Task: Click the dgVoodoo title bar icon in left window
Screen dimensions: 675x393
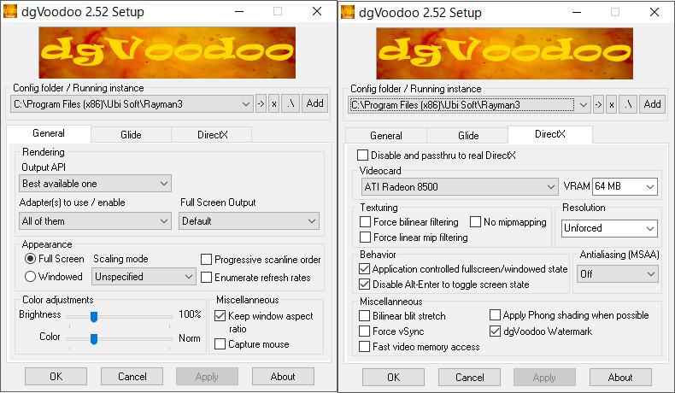Action: (x=10, y=12)
